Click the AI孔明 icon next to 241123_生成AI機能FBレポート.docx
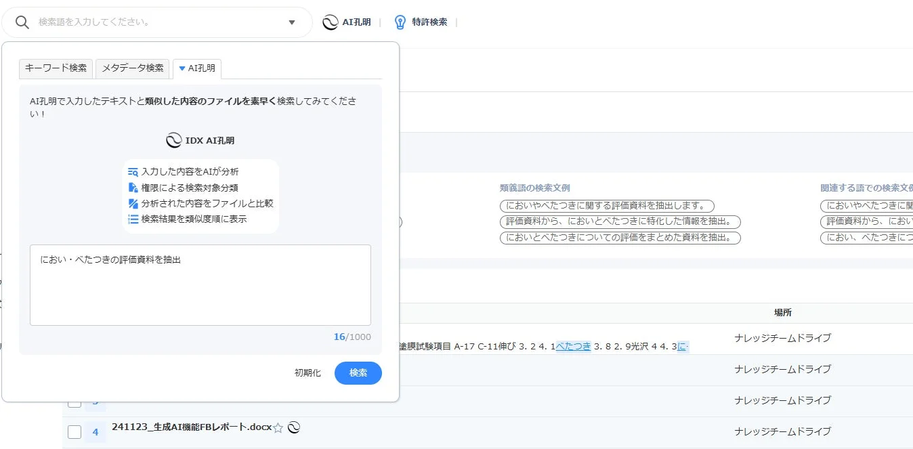This screenshot has height=449, width=913. (x=293, y=427)
